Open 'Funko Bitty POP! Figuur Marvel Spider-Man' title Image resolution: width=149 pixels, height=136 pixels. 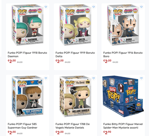coord(123,126)
